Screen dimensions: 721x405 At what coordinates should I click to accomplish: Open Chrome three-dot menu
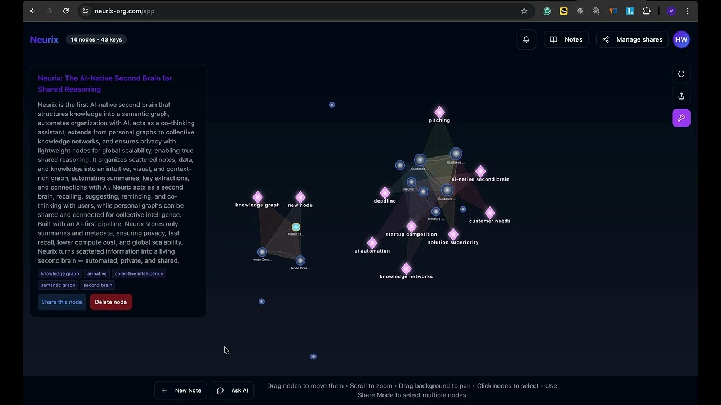pos(688,11)
